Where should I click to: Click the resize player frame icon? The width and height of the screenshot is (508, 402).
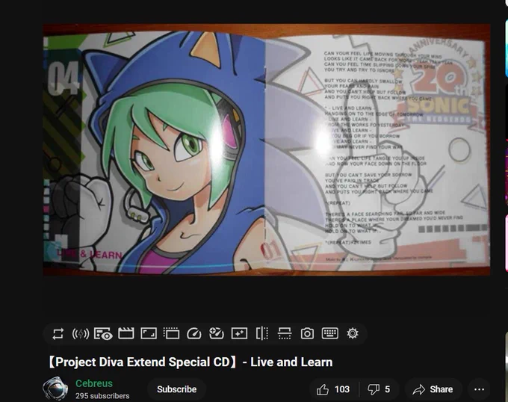tap(149, 333)
